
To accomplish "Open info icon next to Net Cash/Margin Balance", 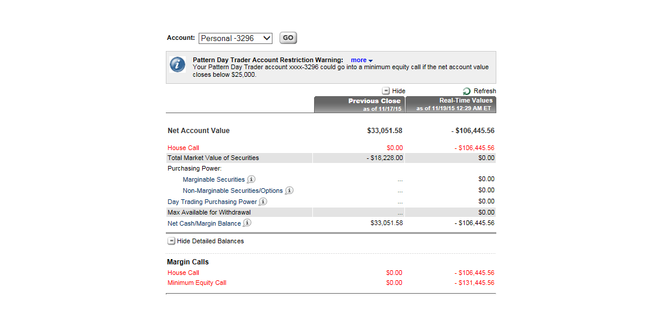I will coord(247,223).
